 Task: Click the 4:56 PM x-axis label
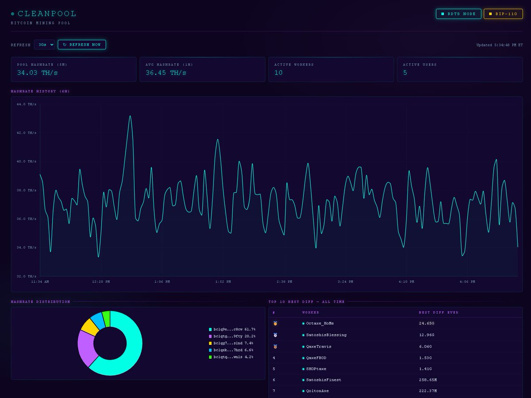tap(467, 282)
